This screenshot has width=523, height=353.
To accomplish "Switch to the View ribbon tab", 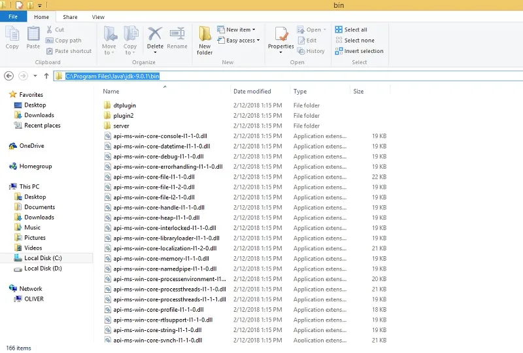I will coord(98,17).
